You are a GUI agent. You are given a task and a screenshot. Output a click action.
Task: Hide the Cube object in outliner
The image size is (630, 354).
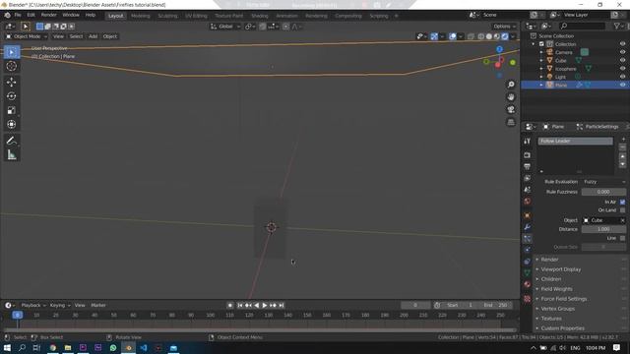point(622,61)
